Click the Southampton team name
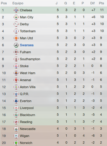This screenshot has width=107, height=146. point(30,59)
